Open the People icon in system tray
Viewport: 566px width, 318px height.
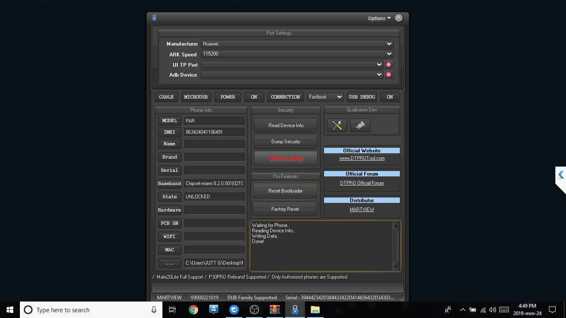click(x=448, y=310)
